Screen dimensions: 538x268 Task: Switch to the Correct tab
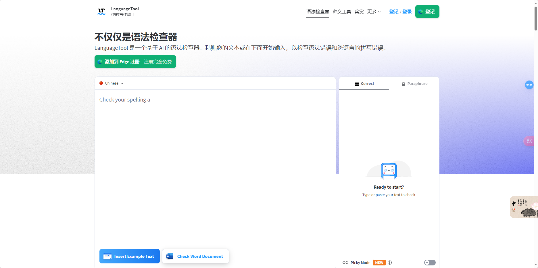pyautogui.click(x=364, y=83)
